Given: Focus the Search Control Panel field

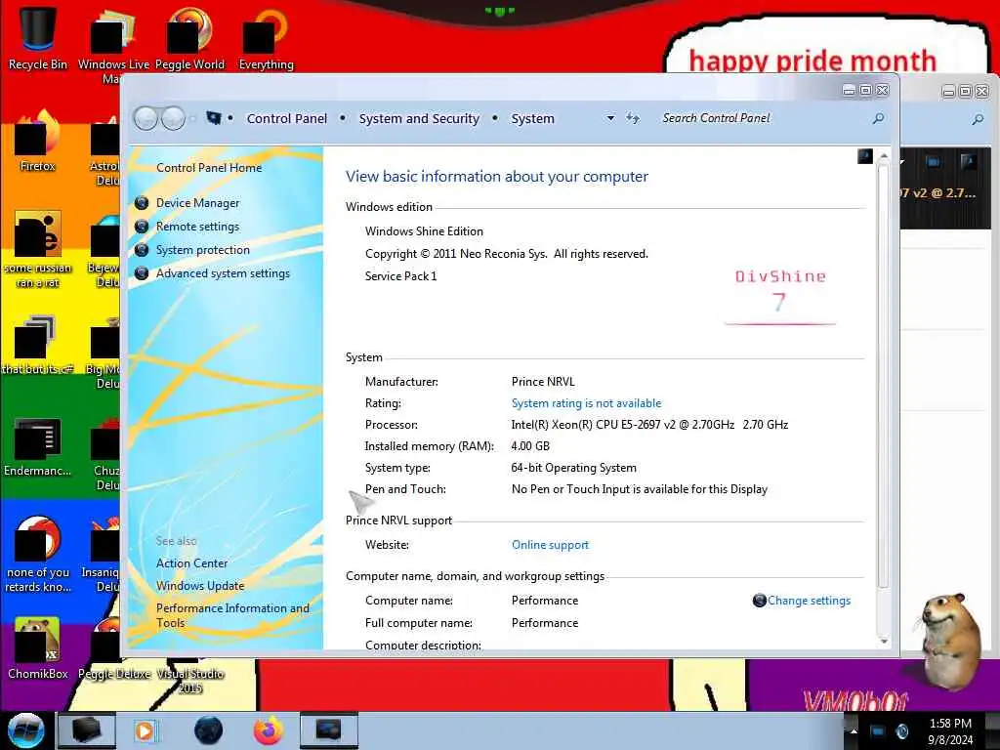Looking at the screenshot, I should tap(766, 118).
